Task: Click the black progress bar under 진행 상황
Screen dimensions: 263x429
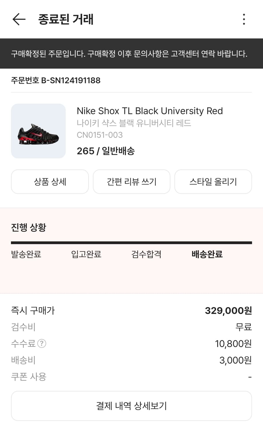Action: 131,243
